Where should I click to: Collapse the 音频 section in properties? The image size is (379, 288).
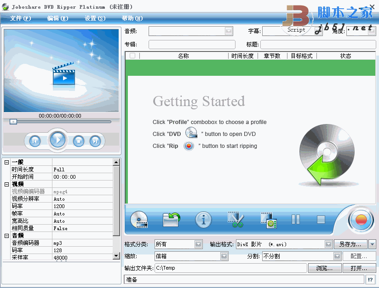pos(7,236)
